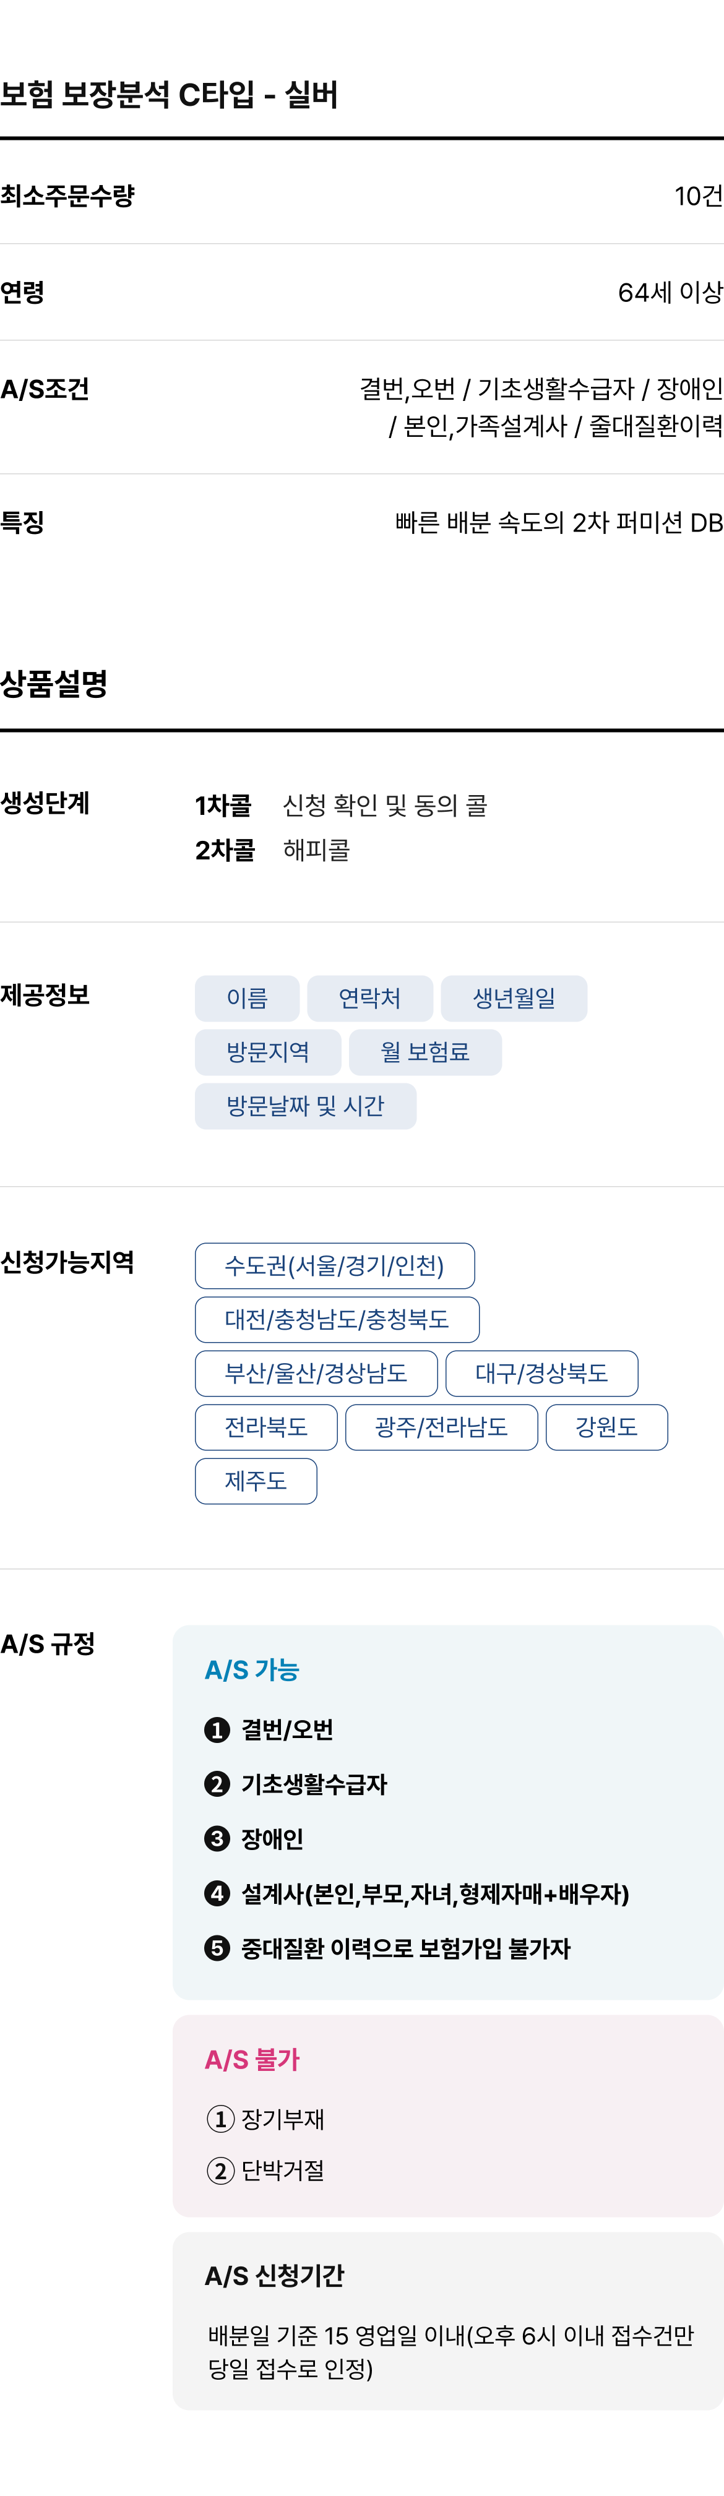The image size is (724, 2496).
Task: Click the 생년월일 tag
Action: (514, 998)
